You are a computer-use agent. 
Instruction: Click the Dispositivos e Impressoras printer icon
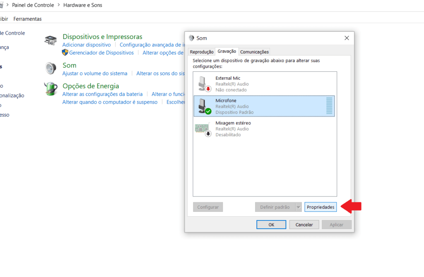pos(50,41)
